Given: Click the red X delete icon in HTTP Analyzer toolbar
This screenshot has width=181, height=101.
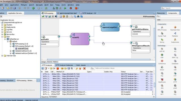Looking at the screenshot, I should coord(84,68).
